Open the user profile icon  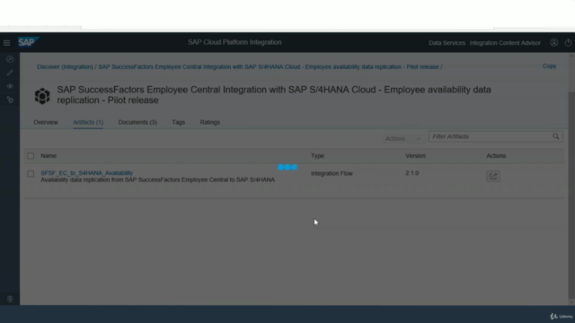[553, 42]
